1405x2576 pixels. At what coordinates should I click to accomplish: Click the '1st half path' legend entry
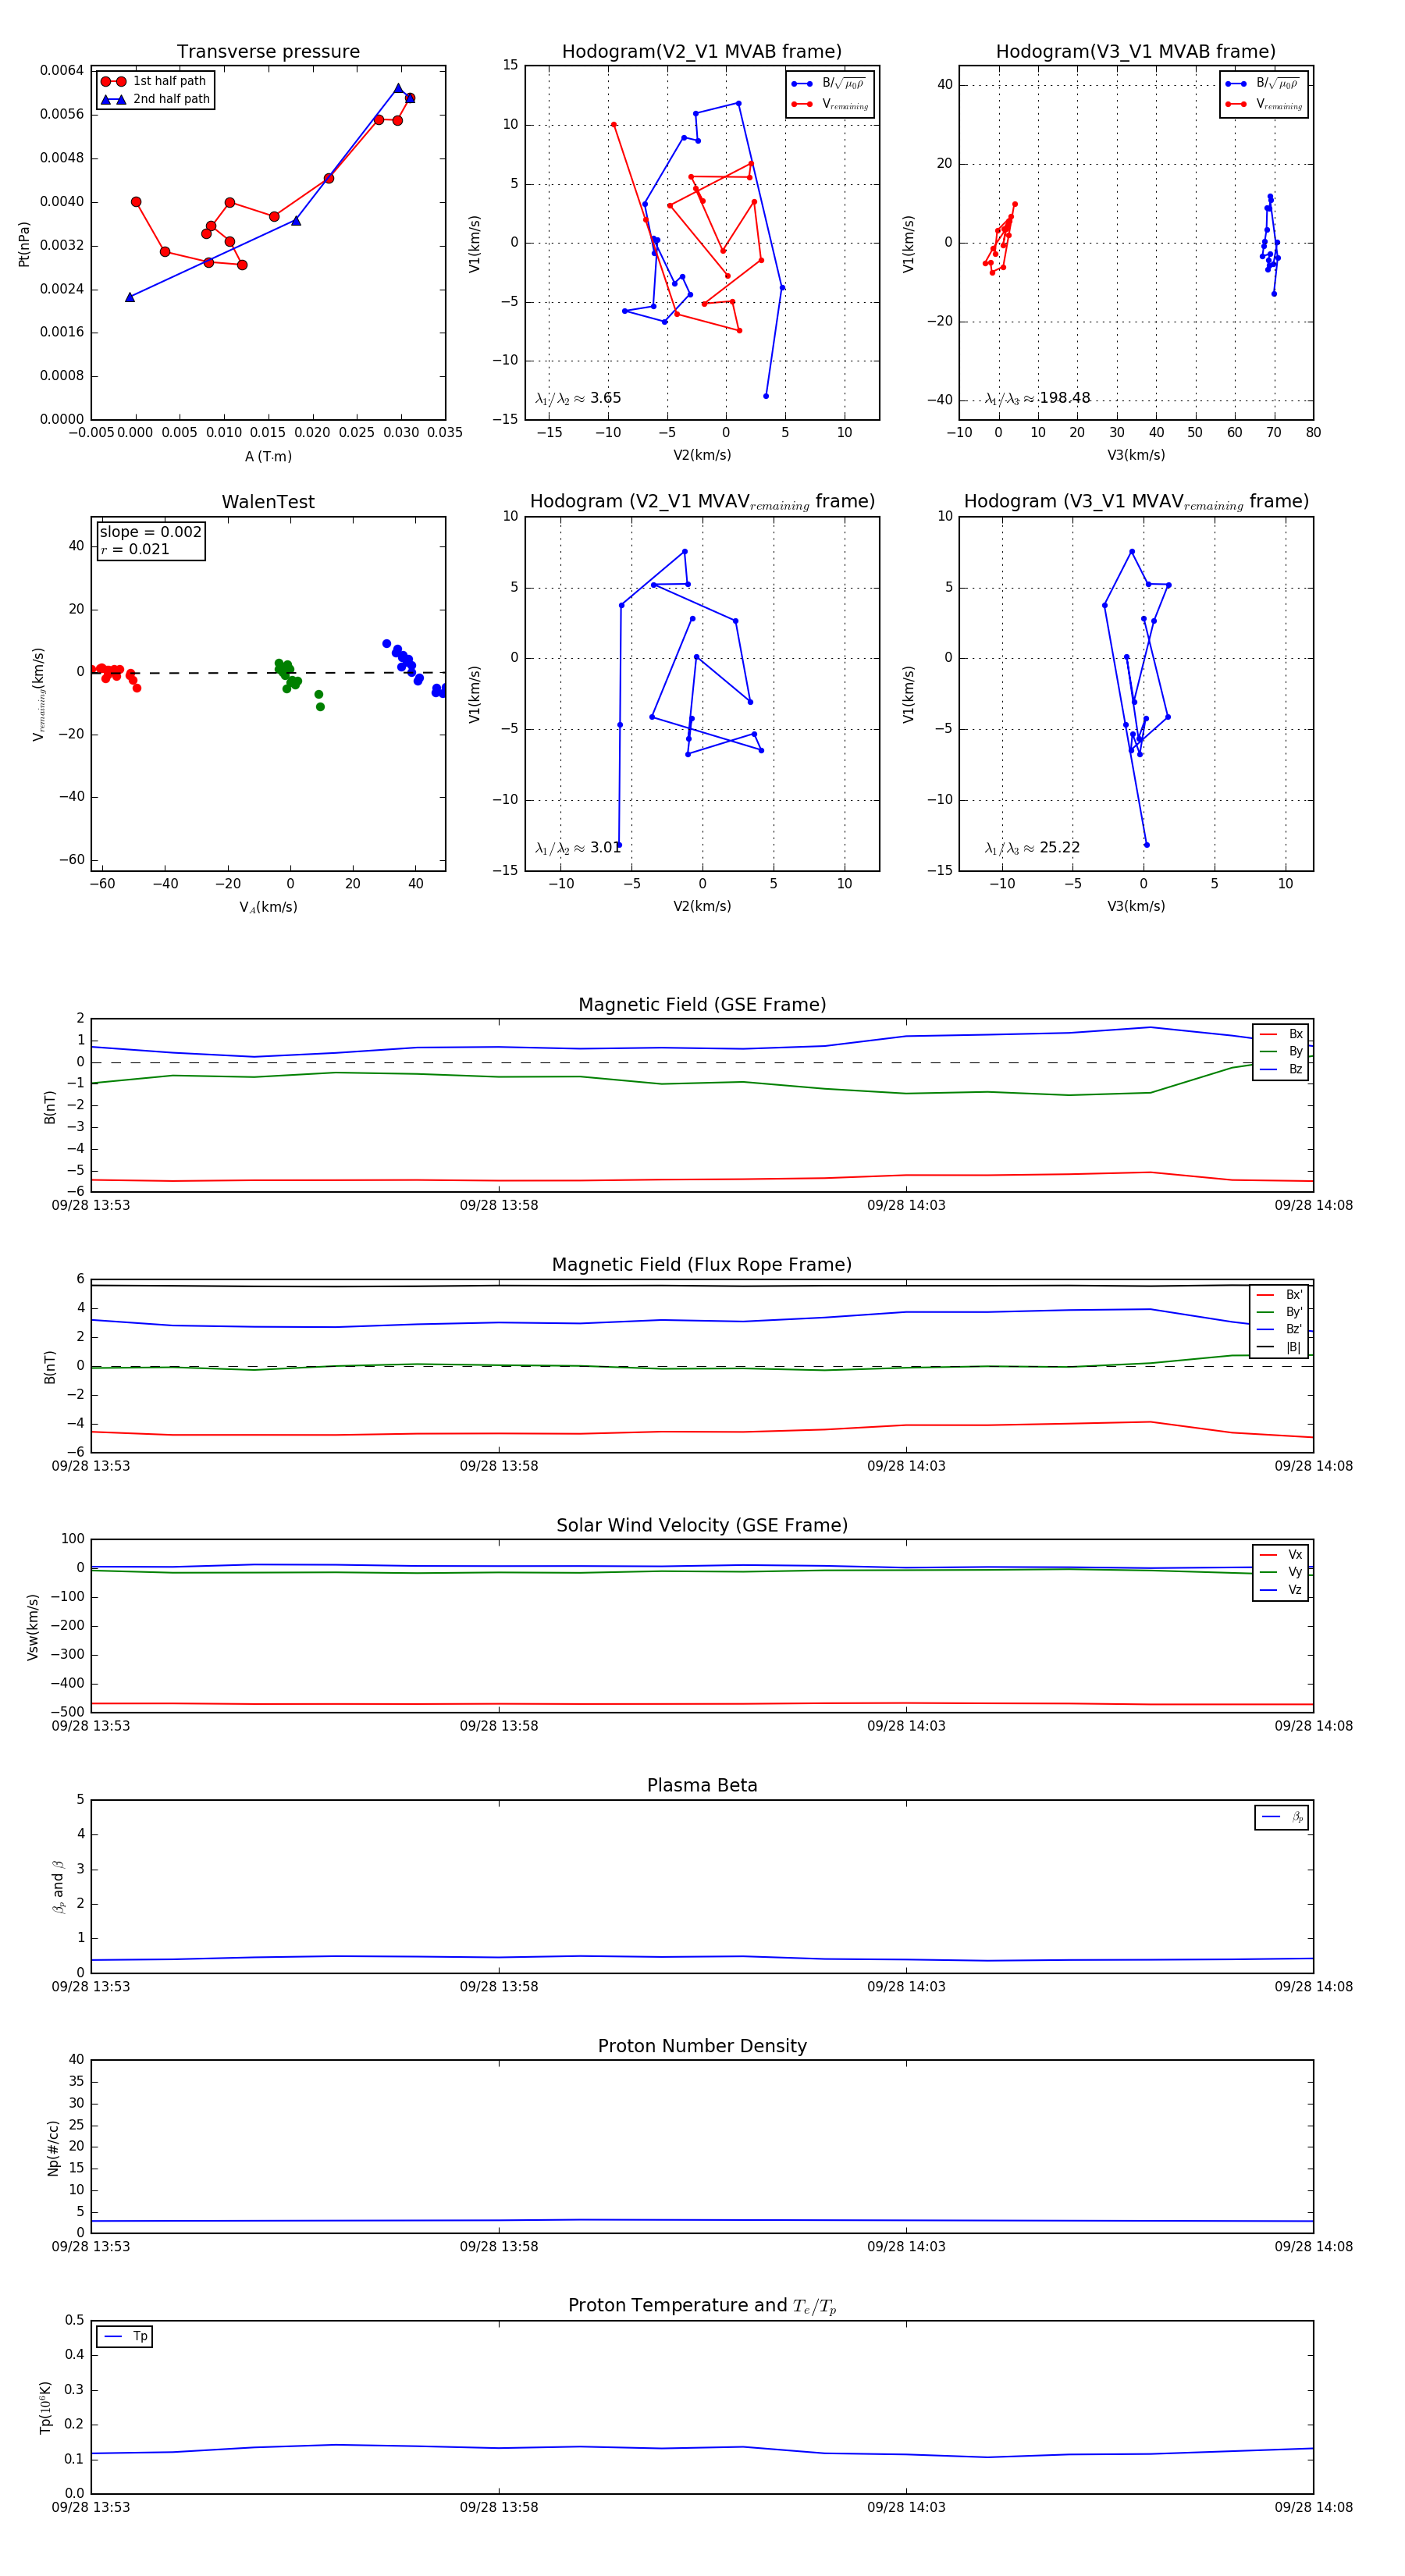[x=154, y=81]
